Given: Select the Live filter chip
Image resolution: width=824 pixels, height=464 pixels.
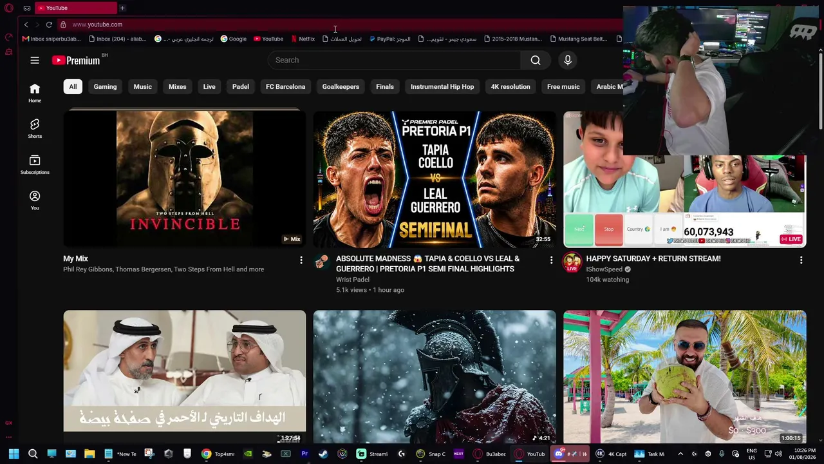Looking at the screenshot, I should click(x=209, y=86).
